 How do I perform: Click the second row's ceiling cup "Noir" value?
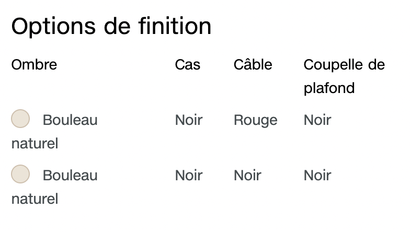[317, 176]
